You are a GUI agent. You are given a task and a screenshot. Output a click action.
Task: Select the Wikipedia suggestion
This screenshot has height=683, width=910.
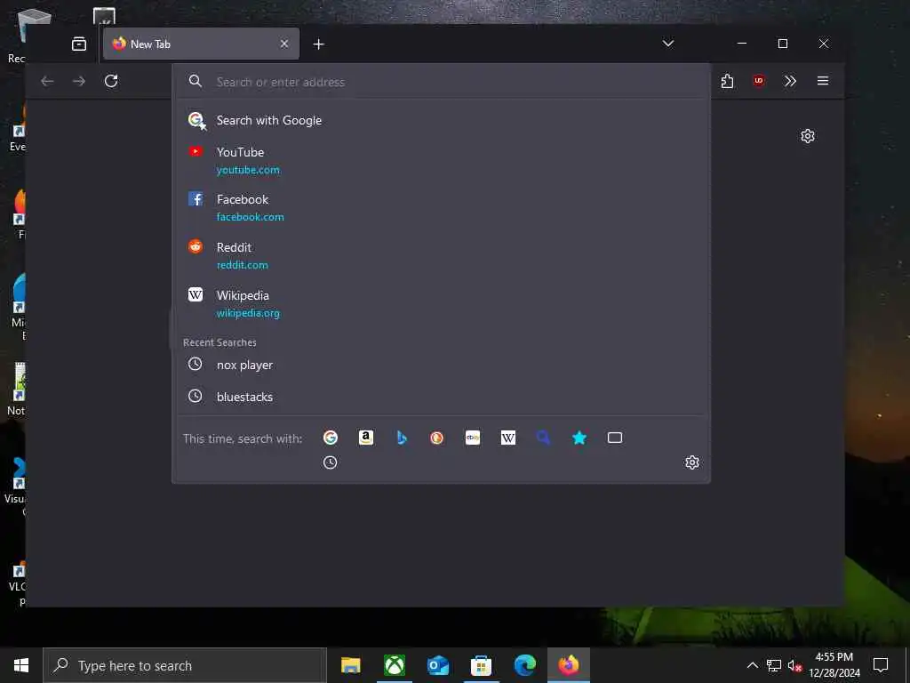pos(441,304)
